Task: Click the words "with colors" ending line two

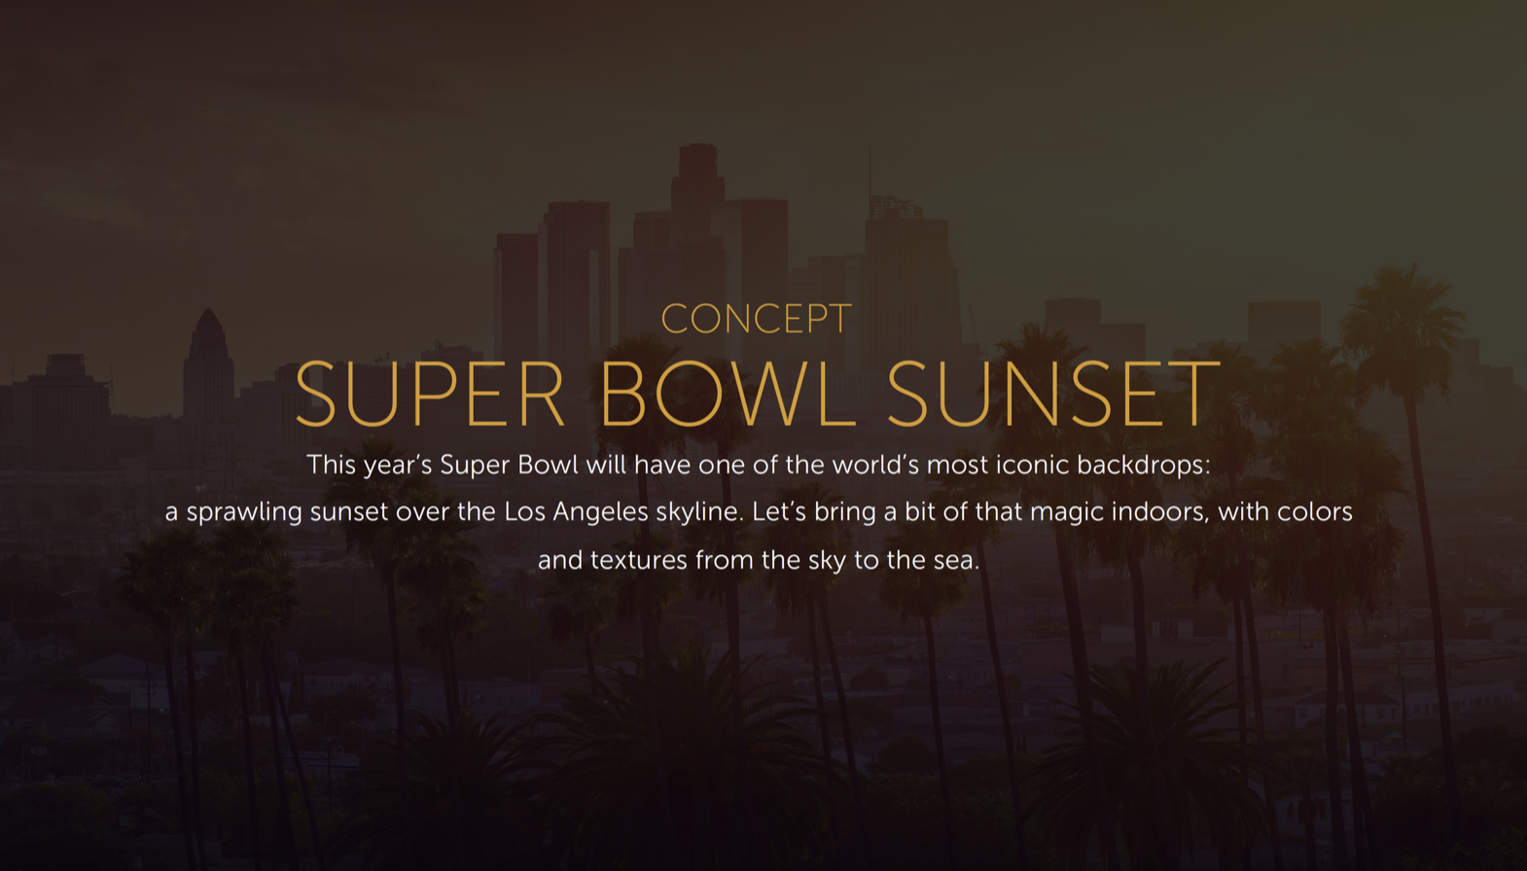Action: 1286,512
